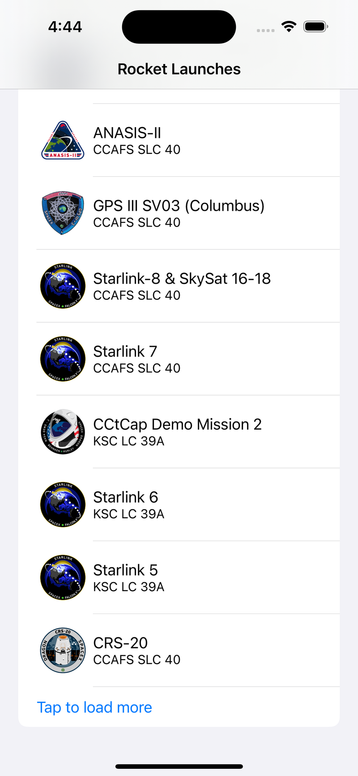Tap the Wi-Fi status icon
Image resolution: width=358 pixels, height=776 pixels.
289,27
